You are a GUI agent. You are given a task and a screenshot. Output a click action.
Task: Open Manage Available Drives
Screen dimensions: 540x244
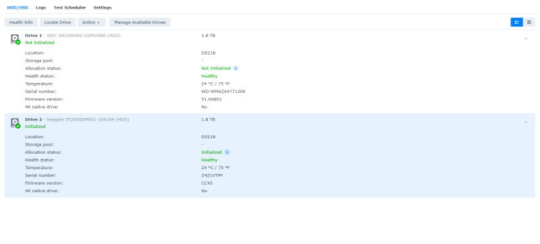(140, 22)
